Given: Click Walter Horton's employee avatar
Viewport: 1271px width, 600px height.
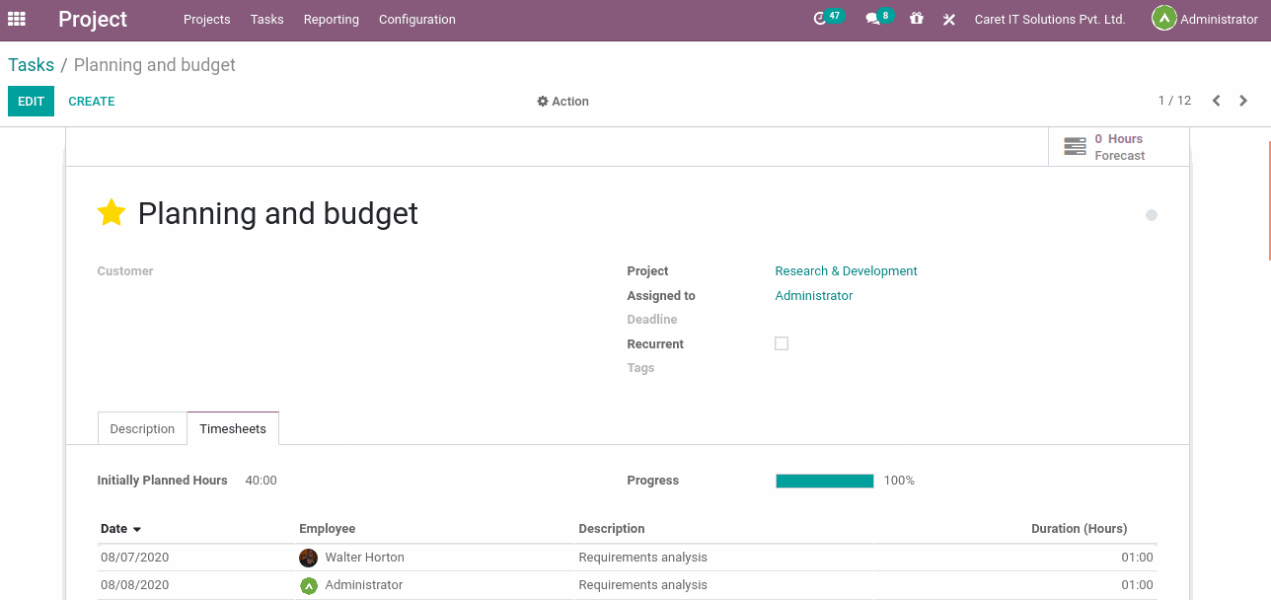Looking at the screenshot, I should point(309,558).
